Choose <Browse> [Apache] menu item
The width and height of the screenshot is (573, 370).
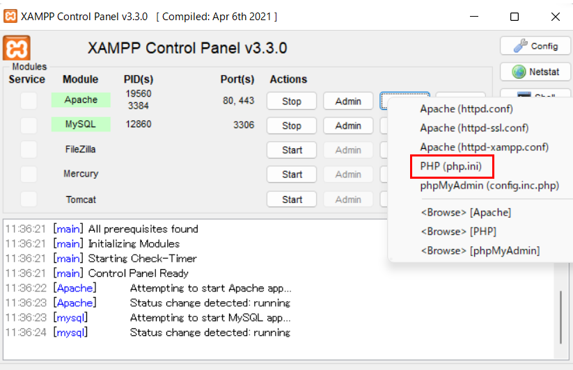coord(466,212)
